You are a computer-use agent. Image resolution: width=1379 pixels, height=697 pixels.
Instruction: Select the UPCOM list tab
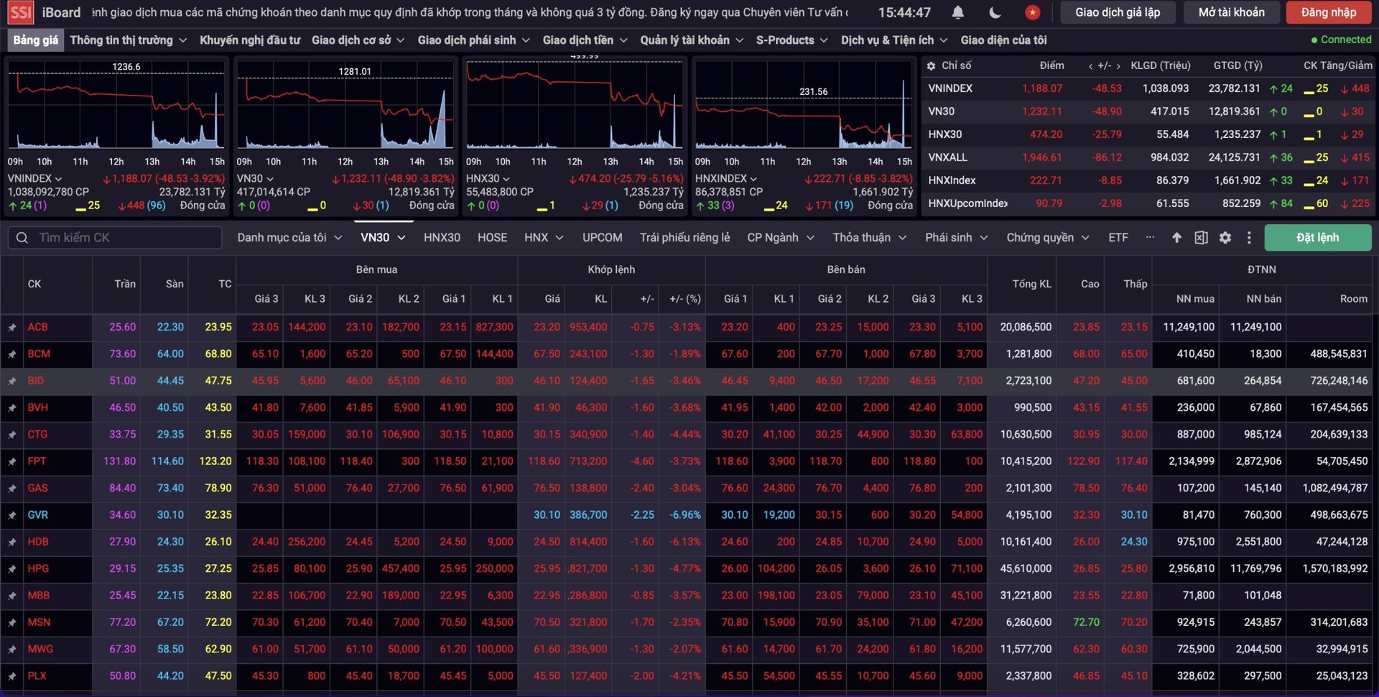pyautogui.click(x=603, y=238)
